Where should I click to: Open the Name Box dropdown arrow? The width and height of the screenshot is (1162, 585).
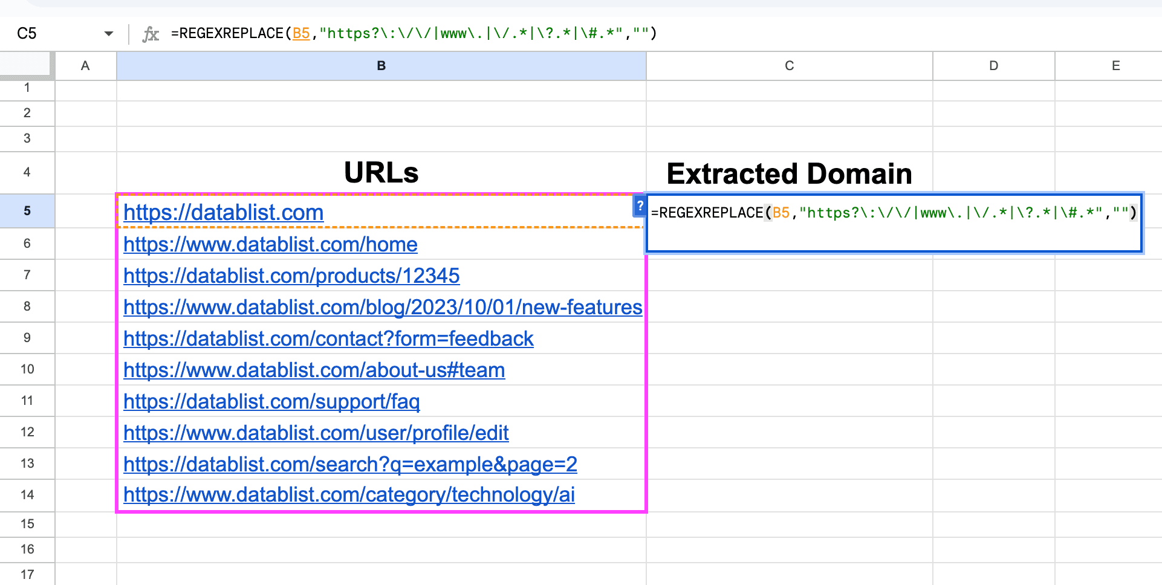click(x=109, y=33)
